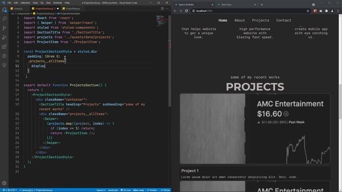Open the Selection menu in VS Code
The width and height of the screenshot is (342, 192).
point(25,3)
